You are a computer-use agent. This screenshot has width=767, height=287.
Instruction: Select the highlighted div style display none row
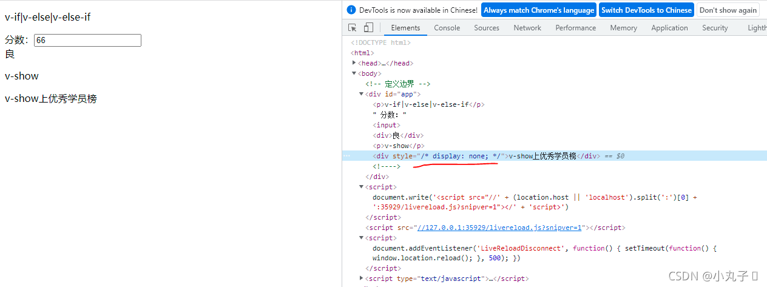point(555,156)
